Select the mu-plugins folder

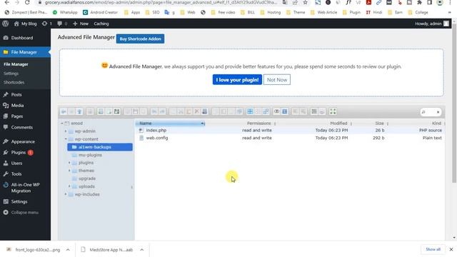click(90, 155)
